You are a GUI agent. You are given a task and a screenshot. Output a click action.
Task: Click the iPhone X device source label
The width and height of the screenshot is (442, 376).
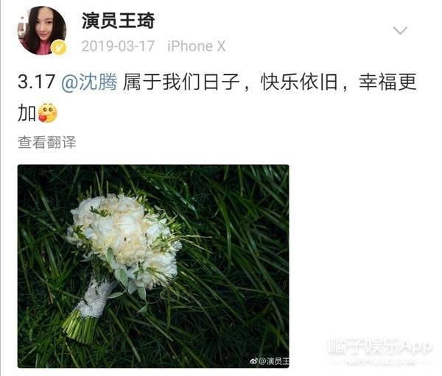(x=197, y=46)
